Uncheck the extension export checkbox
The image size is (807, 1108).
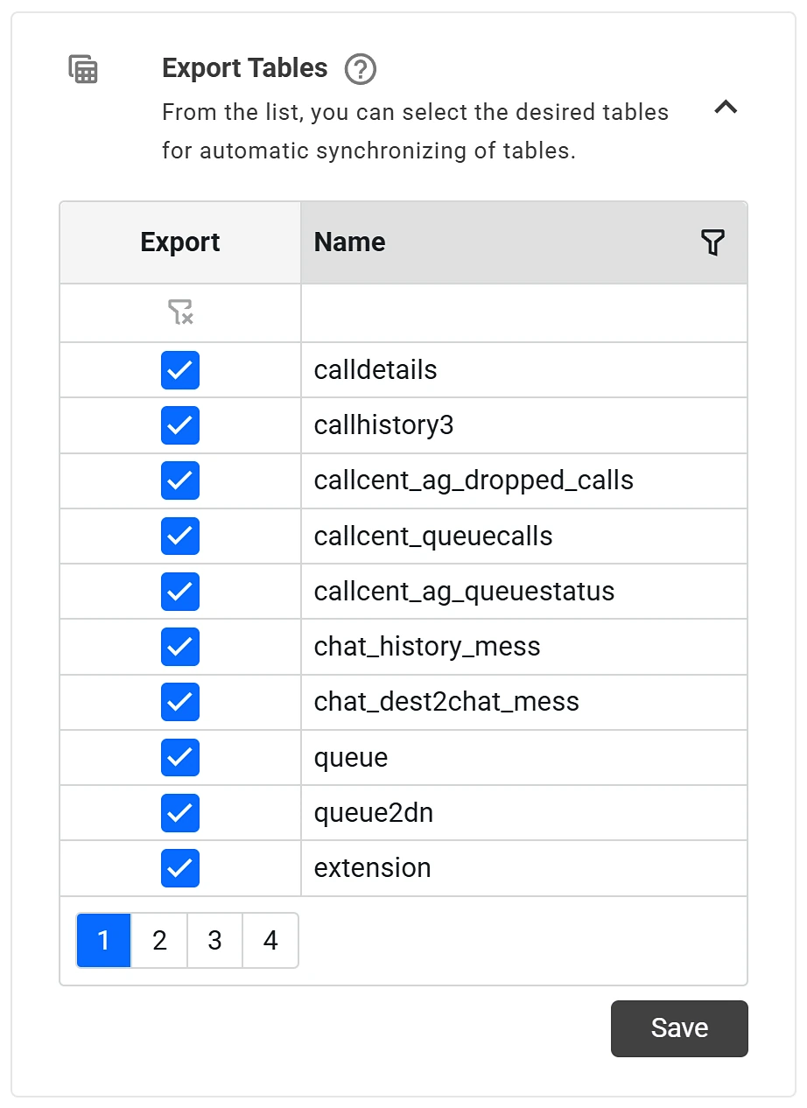tap(180, 868)
